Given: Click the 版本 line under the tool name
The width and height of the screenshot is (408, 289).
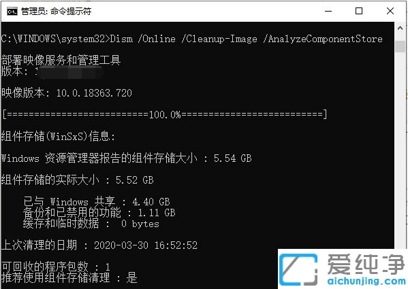Looking at the screenshot, I should (52, 71).
